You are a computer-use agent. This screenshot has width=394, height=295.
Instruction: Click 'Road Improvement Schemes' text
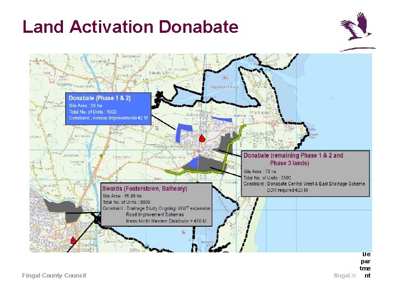pos(155,215)
